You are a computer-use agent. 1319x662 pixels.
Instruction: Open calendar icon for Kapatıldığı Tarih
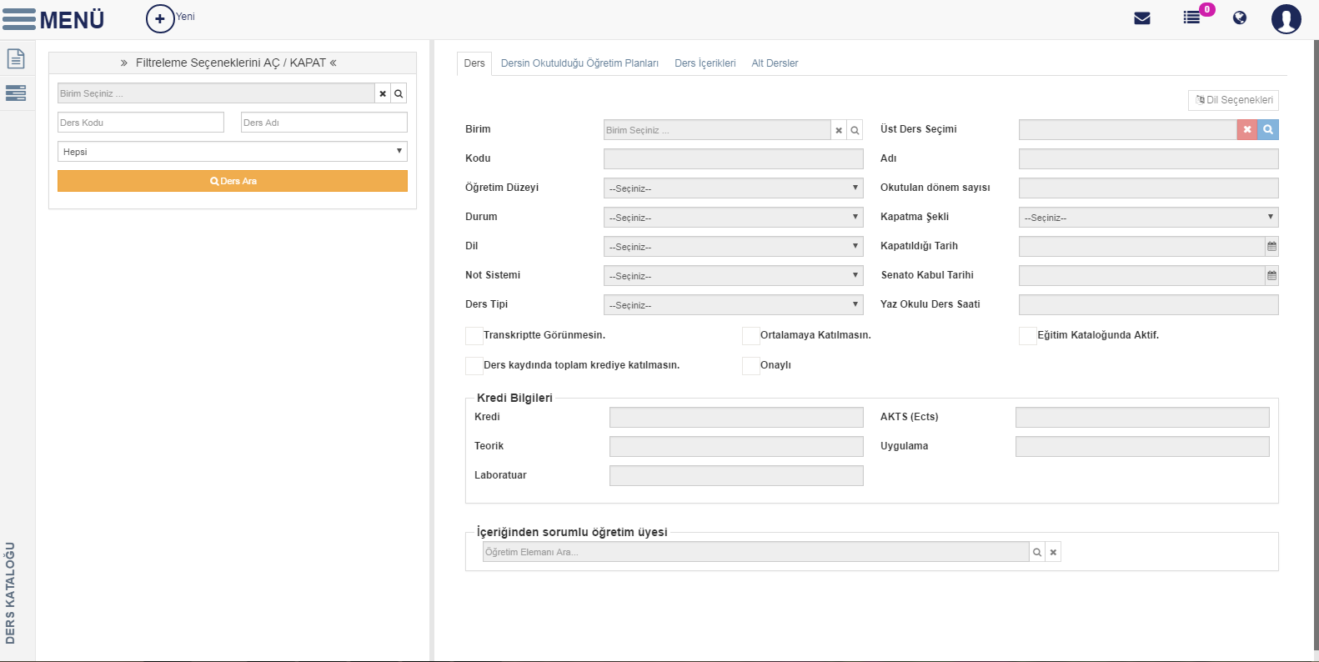pos(1271,247)
